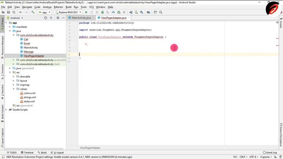The image size is (283, 159).
Task: Click the CRLF line separator in status bar
Action: 243,157
